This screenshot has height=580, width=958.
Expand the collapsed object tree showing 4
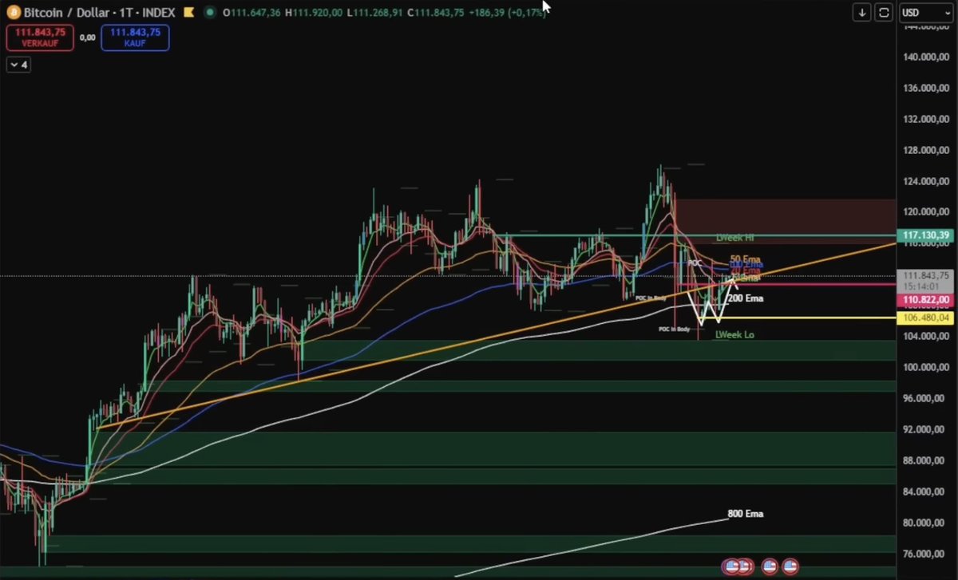pos(18,65)
